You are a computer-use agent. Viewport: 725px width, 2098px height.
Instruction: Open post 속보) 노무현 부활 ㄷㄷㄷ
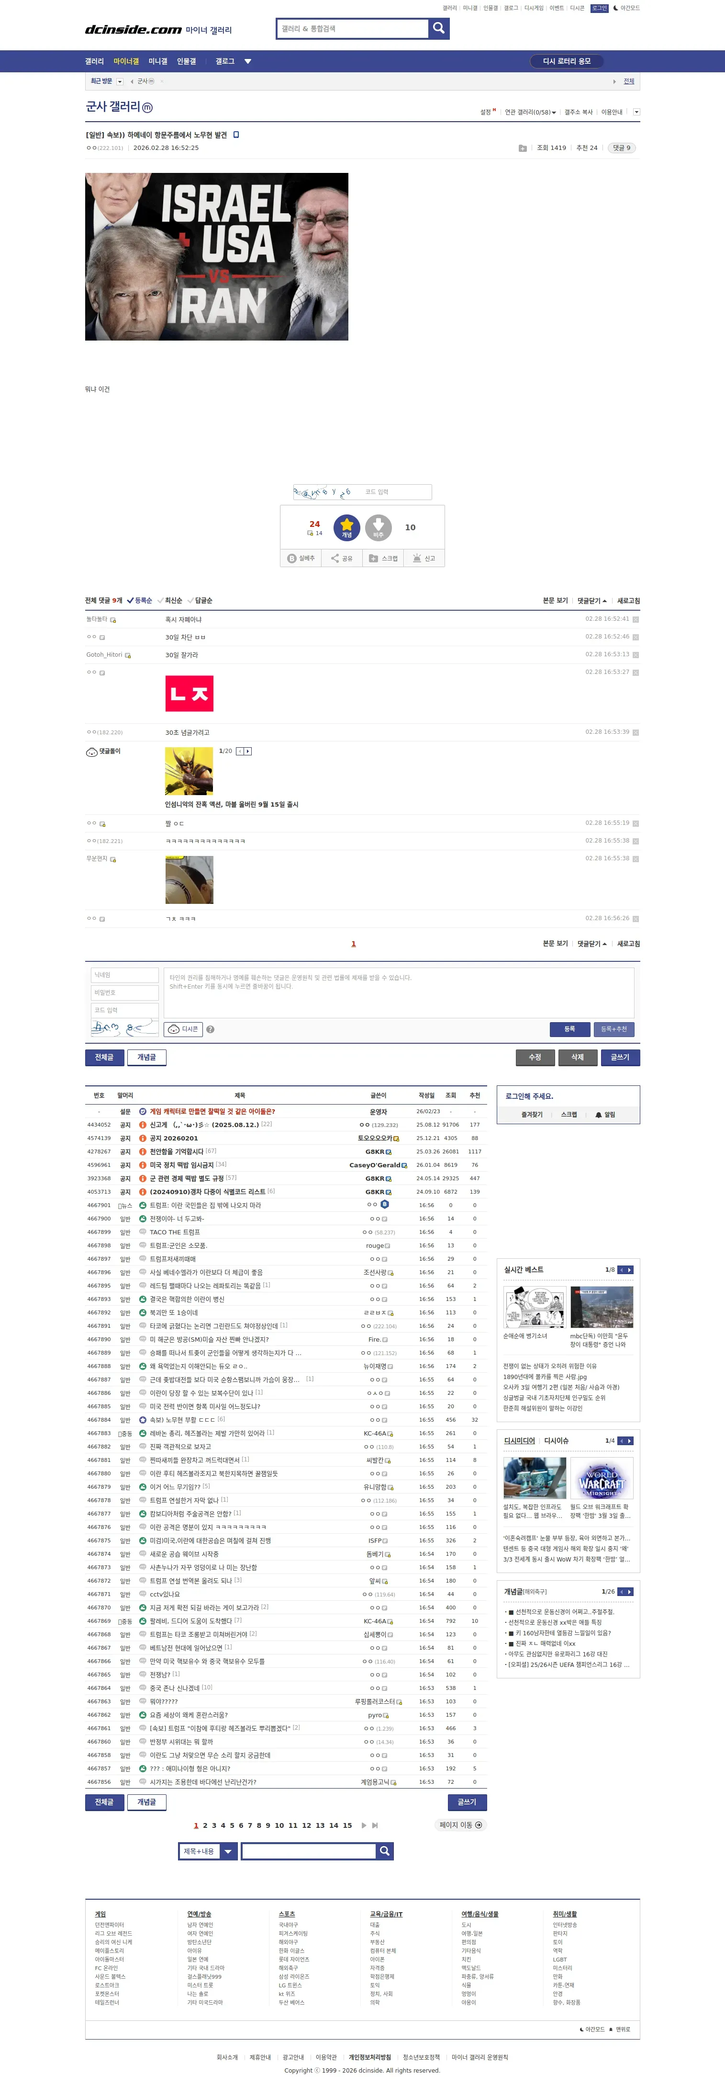coord(182,1420)
